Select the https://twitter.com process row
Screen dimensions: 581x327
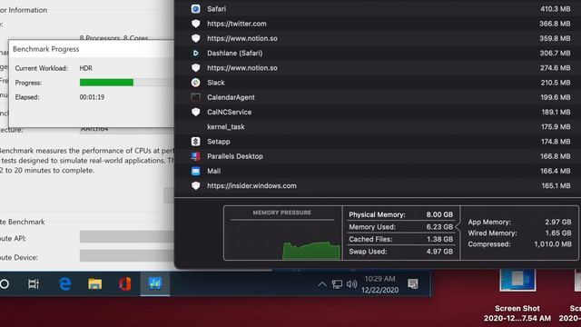coord(378,24)
